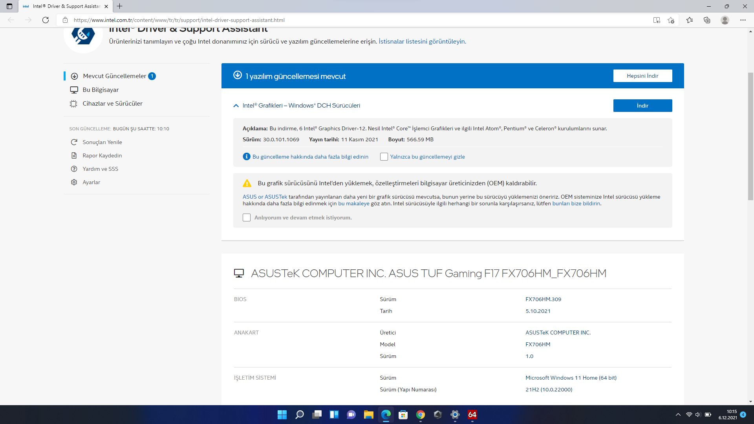Click the page vertical scrollbar thumb

pyautogui.click(x=750, y=135)
